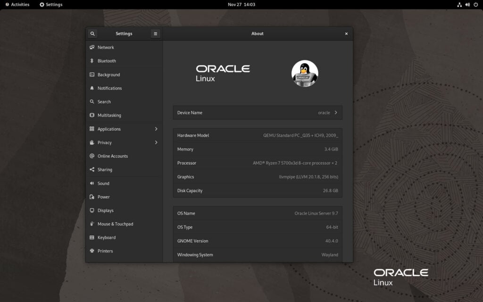Click the volume icon in the top bar

(467, 4)
